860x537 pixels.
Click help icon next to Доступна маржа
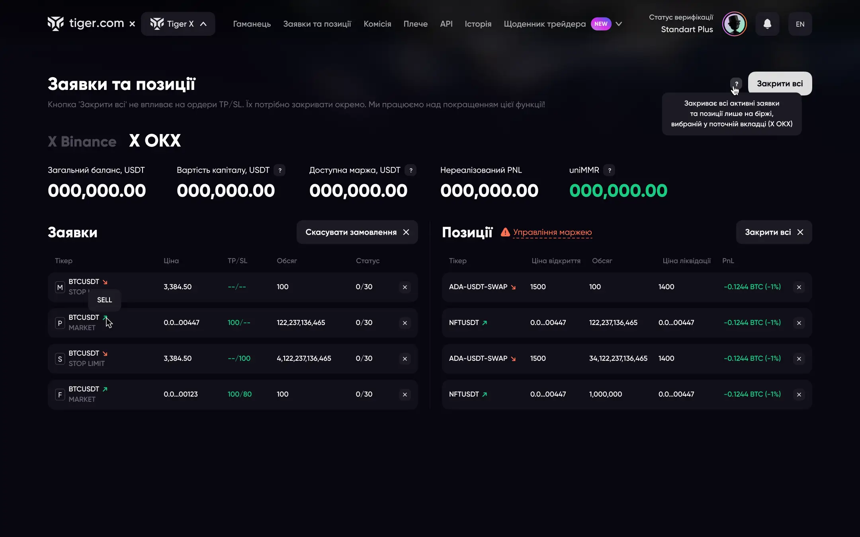pyautogui.click(x=410, y=170)
